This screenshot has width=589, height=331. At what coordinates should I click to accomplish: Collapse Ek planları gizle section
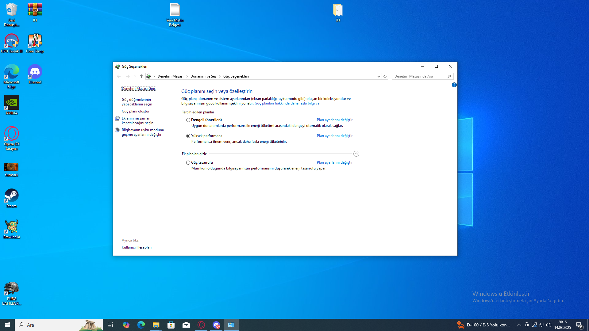[x=356, y=154]
